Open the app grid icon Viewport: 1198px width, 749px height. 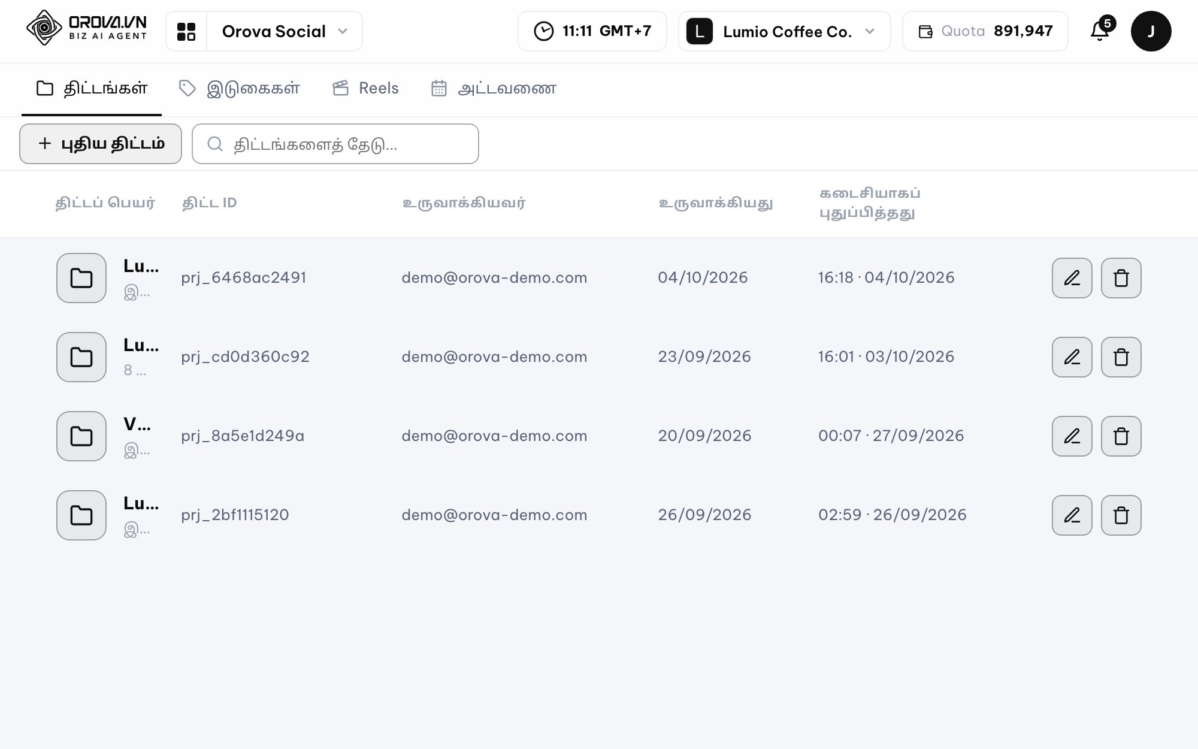click(186, 31)
